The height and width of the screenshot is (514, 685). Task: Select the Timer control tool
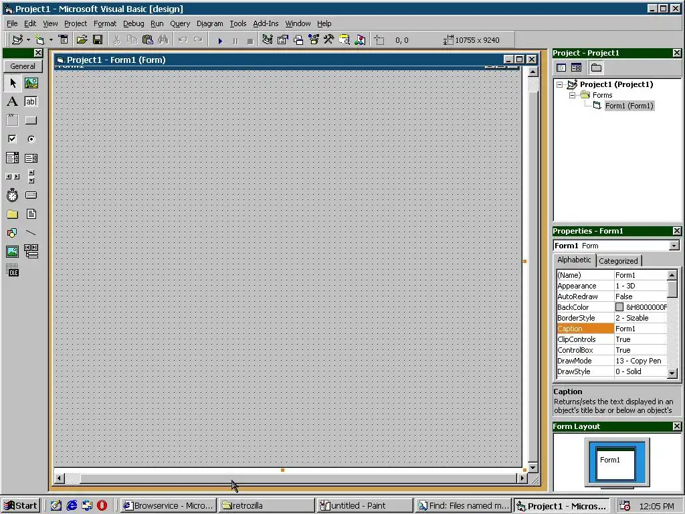pyautogui.click(x=13, y=195)
